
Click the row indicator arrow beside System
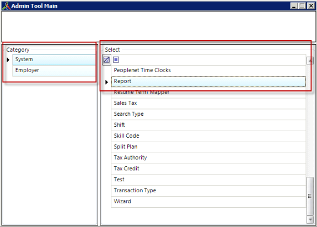point(8,60)
